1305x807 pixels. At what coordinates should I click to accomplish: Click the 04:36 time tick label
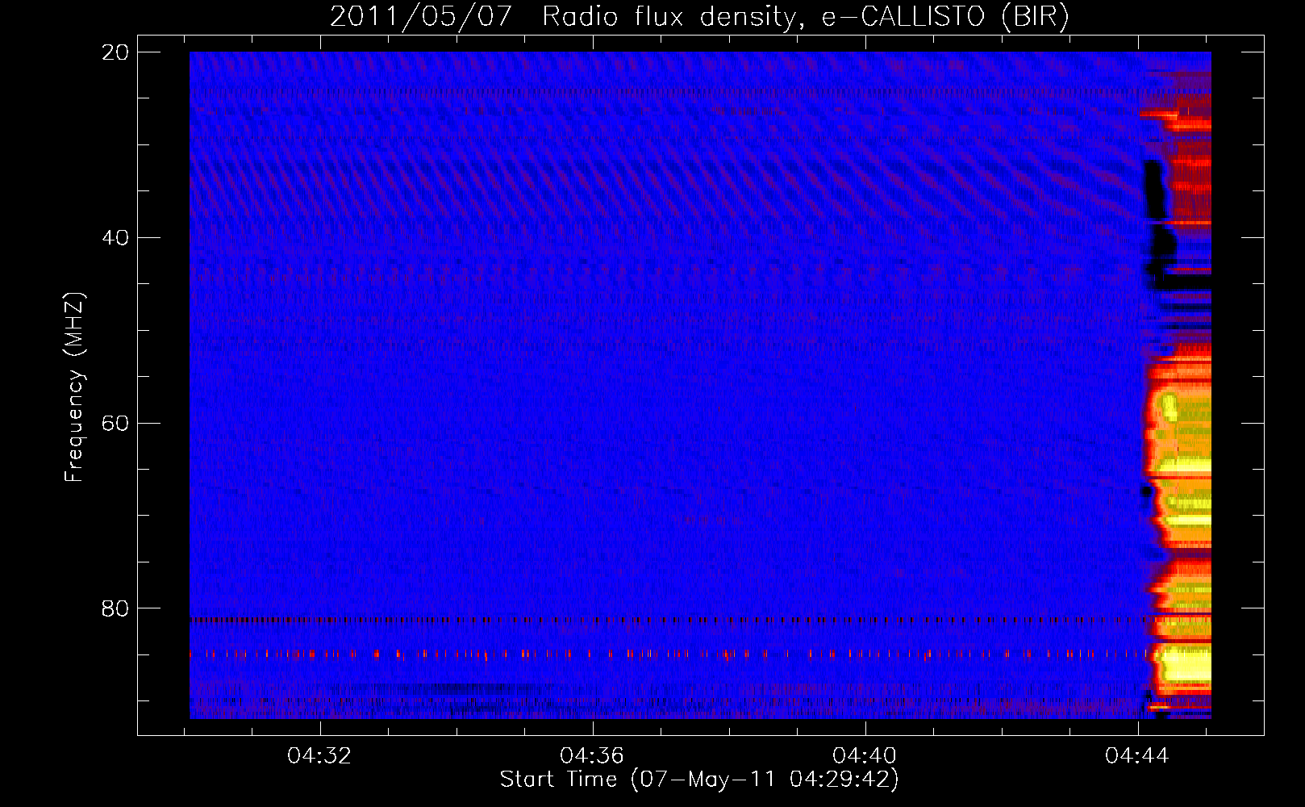pyautogui.click(x=593, y=755)
